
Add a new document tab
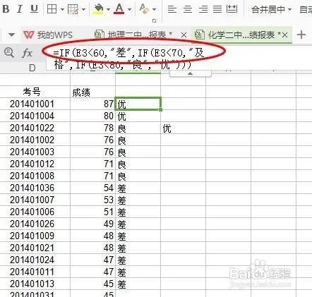tap(301, 35)
